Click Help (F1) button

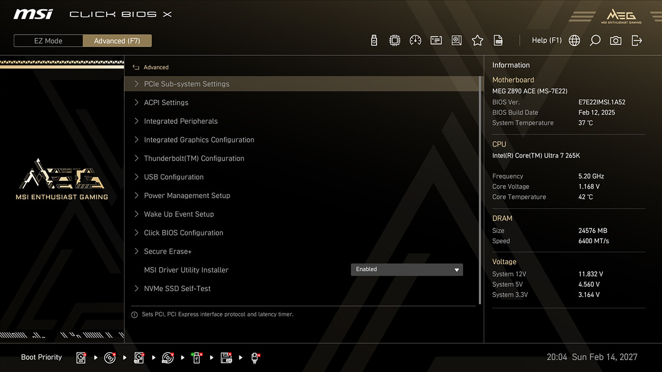[x=546, y=40]
